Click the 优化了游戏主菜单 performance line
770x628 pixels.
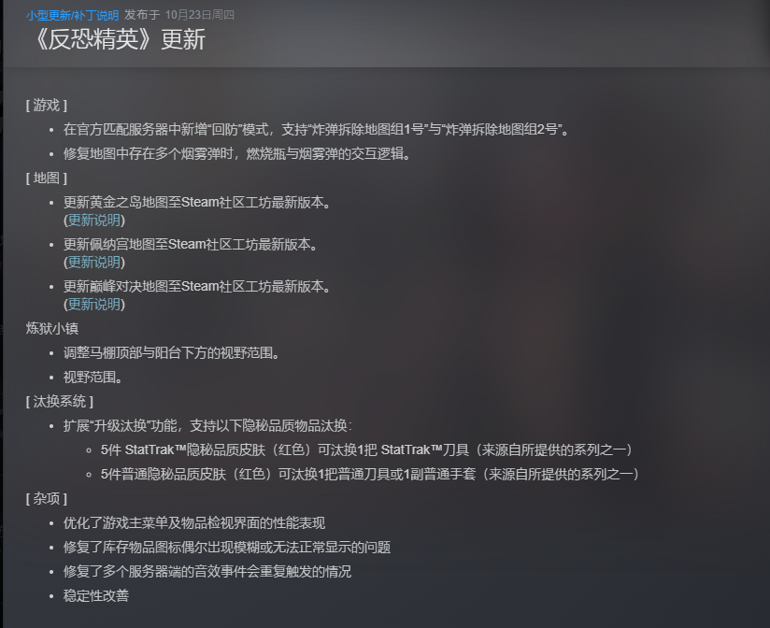pyautogui.click(x=194, y=523)
